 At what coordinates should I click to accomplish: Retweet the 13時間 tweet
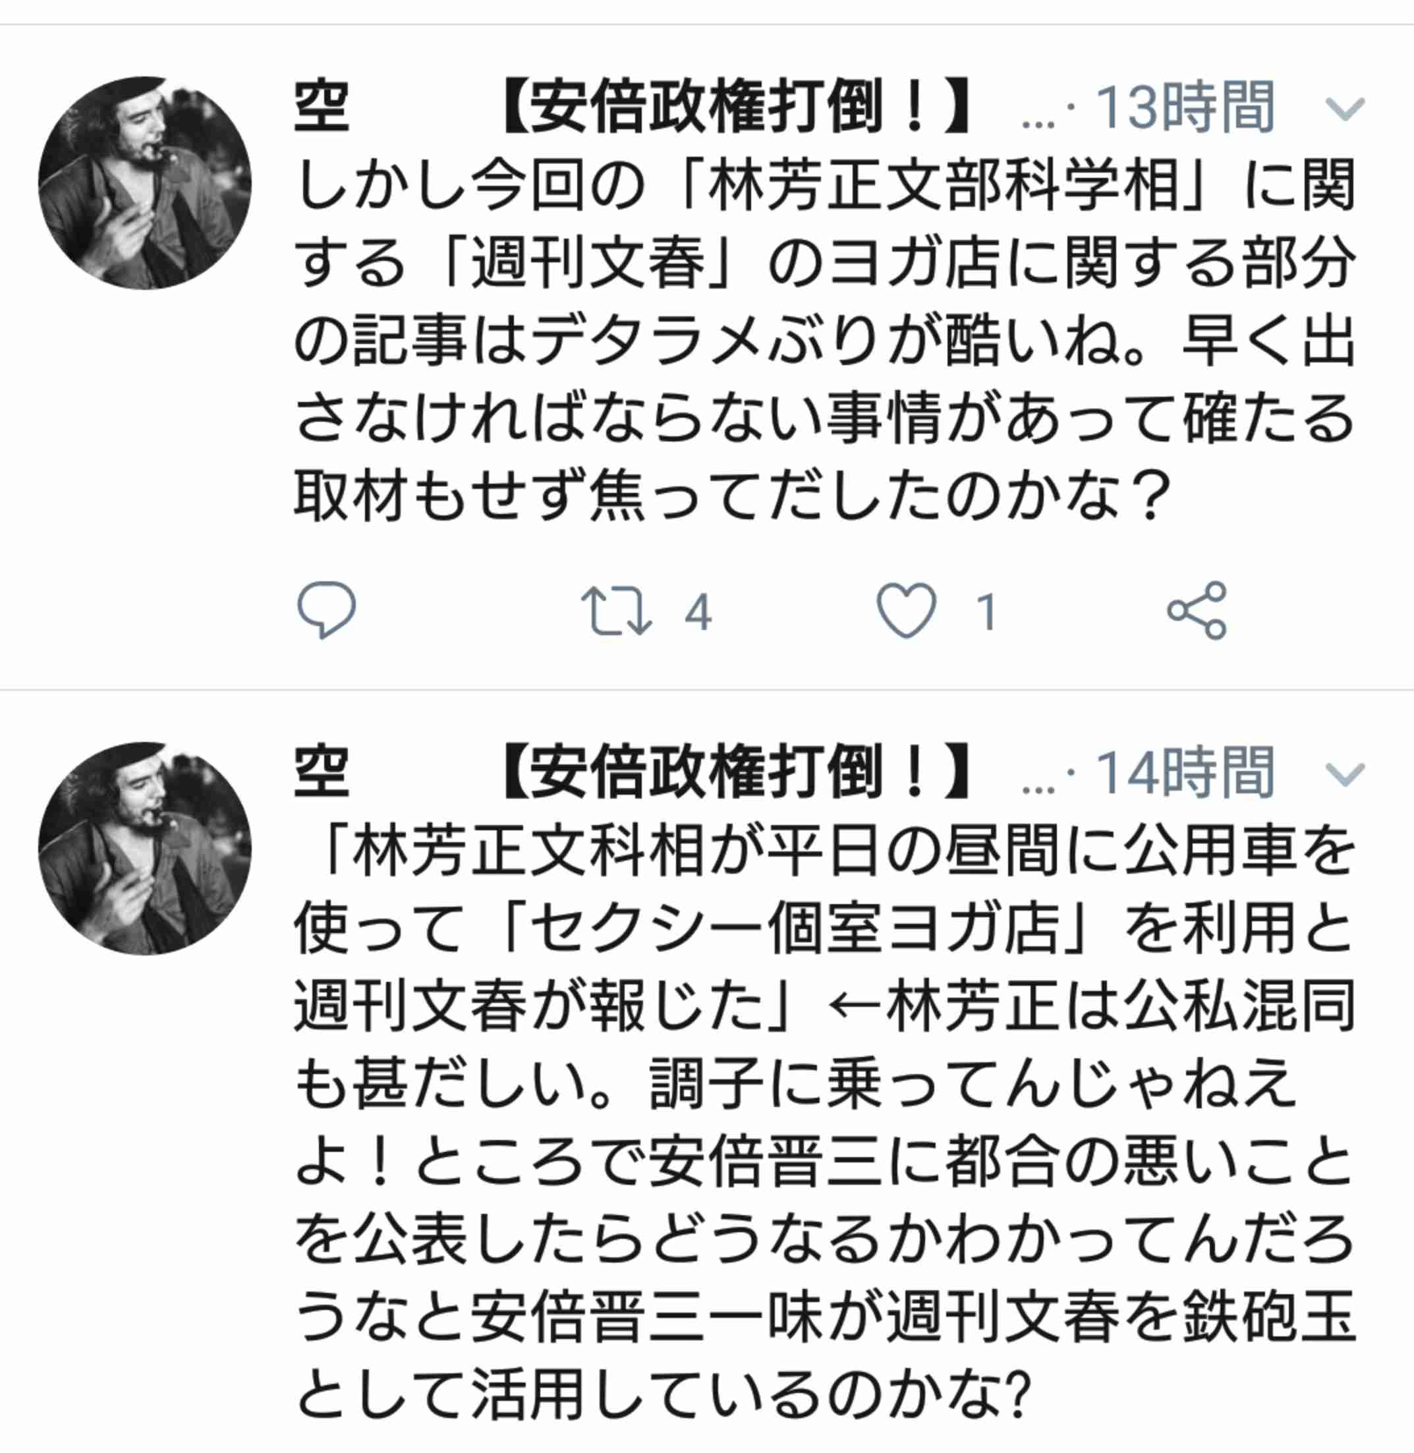tap(615, 612)
